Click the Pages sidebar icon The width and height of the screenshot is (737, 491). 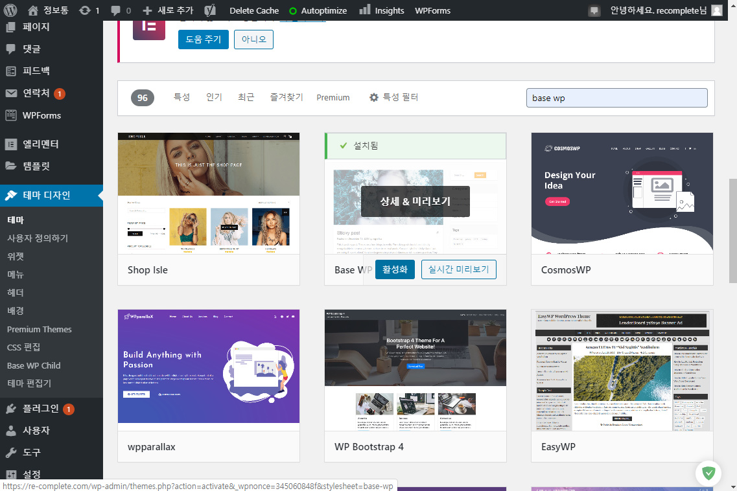click(x=11, y=27)
